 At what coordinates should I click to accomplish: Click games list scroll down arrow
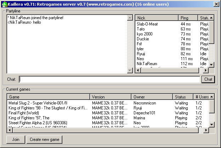211,125
